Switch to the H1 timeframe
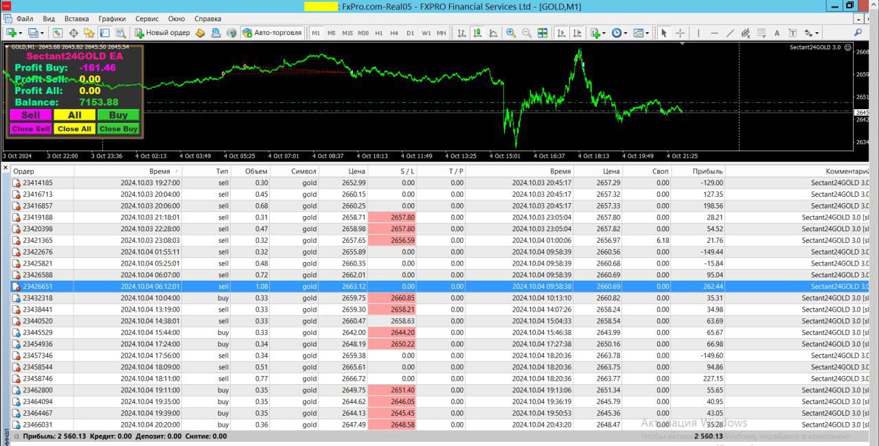 pos(379,33)
